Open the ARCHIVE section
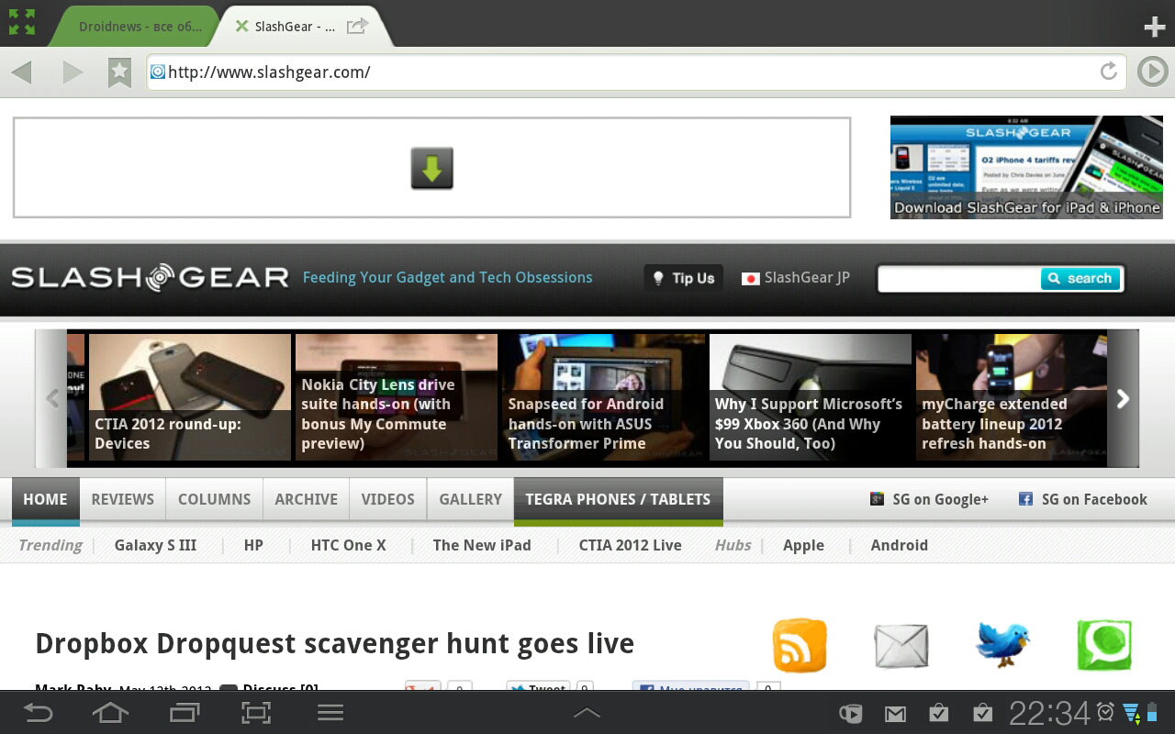This screenshot has width=1175, height=734. tap(307, 500)
